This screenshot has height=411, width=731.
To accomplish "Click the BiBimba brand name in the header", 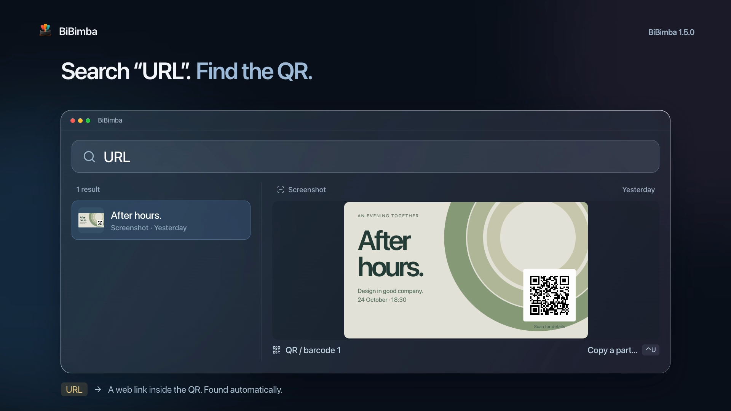I will tap(78, 31).
